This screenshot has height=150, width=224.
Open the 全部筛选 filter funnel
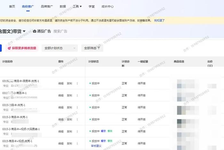pos(92,48)
